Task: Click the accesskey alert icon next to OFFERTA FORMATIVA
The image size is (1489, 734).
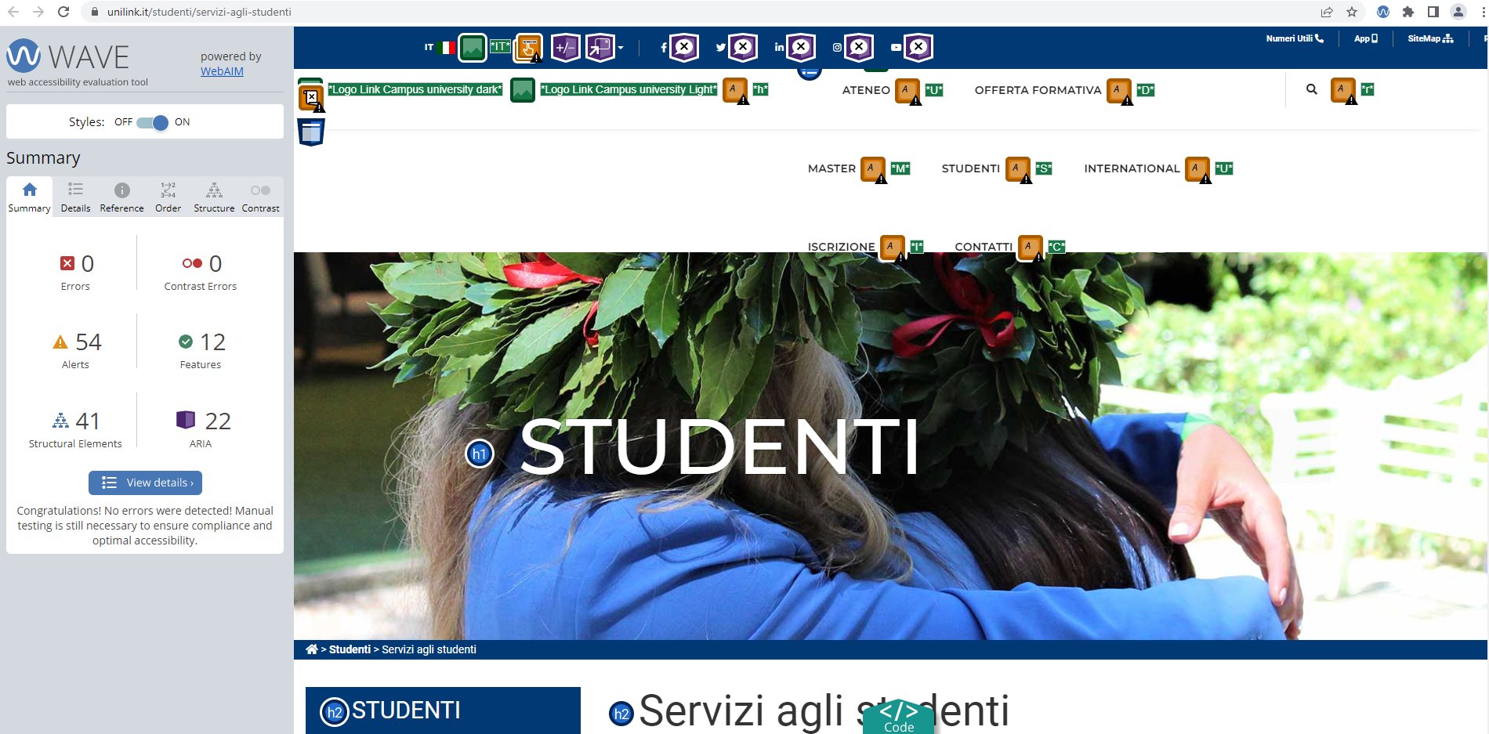Action: point(1120,91)
